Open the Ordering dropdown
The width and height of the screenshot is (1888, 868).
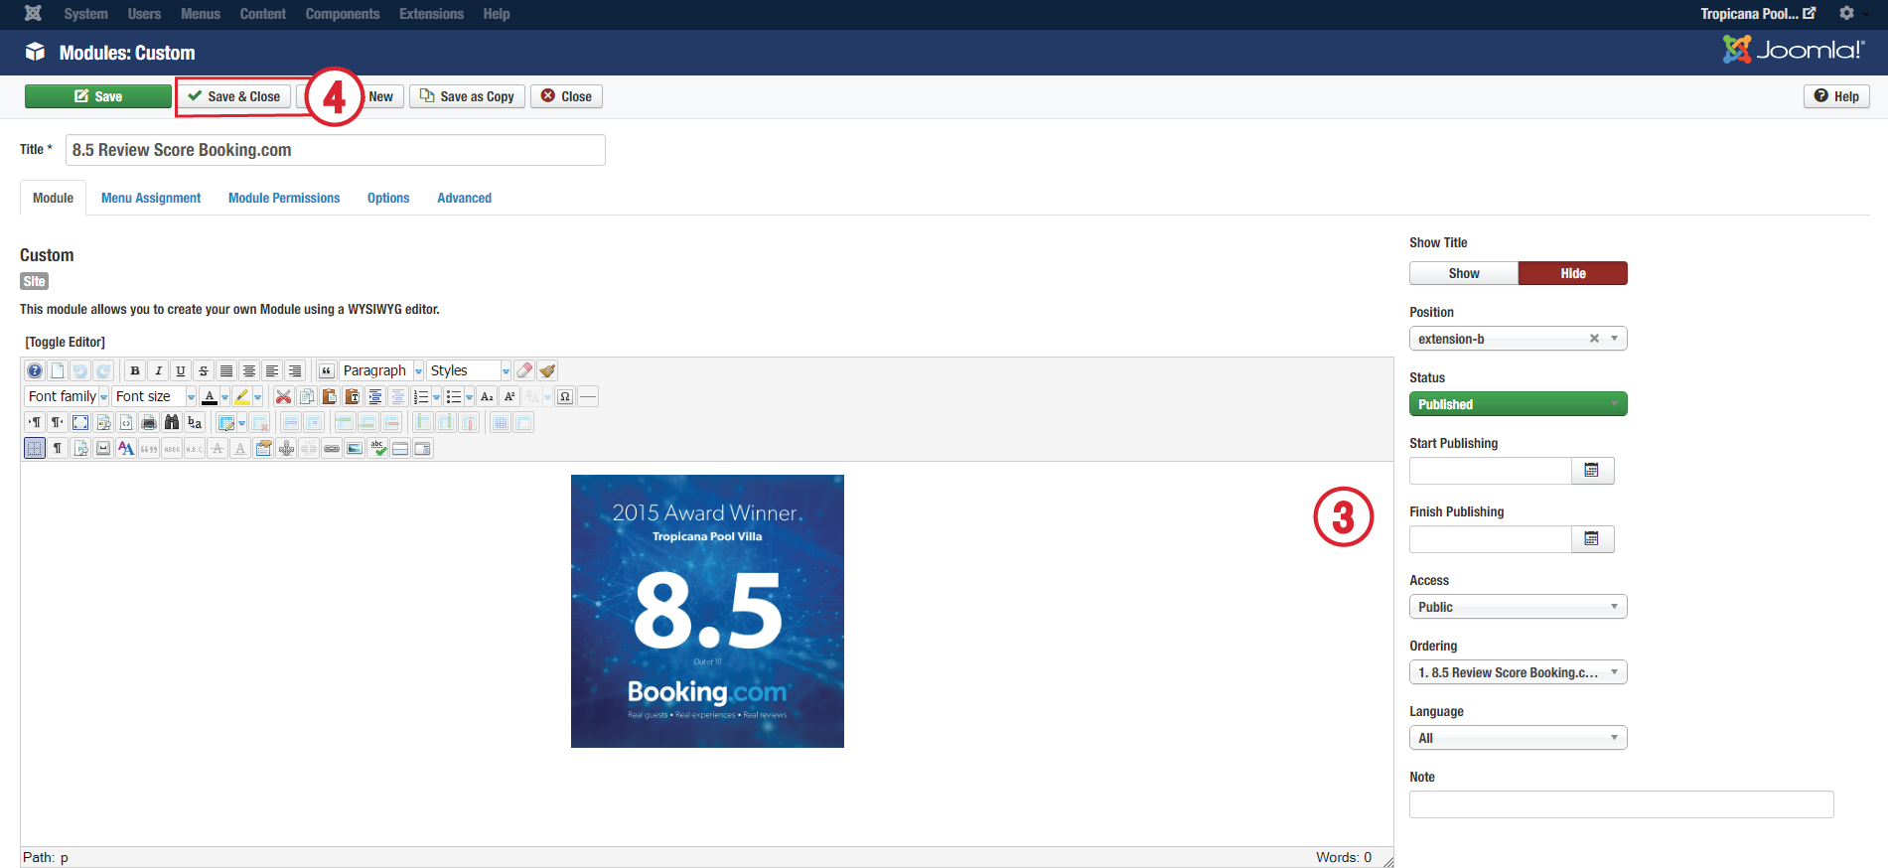[x=1518, y=672]
